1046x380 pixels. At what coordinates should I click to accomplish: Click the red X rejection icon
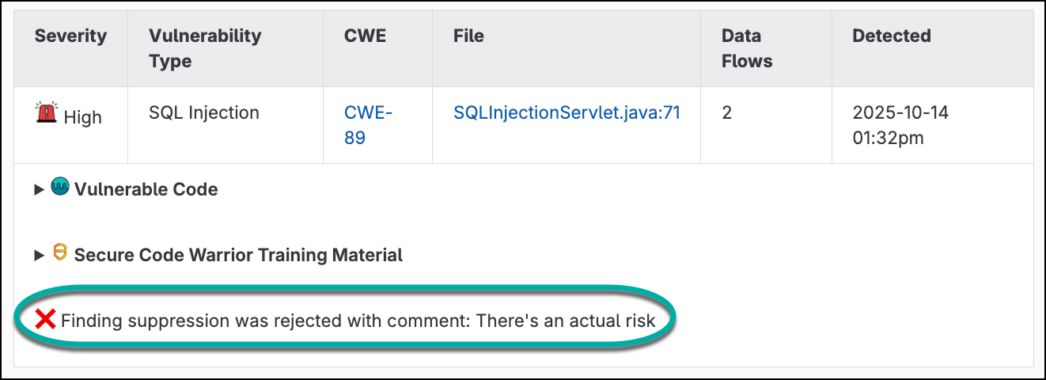(46, 319)
